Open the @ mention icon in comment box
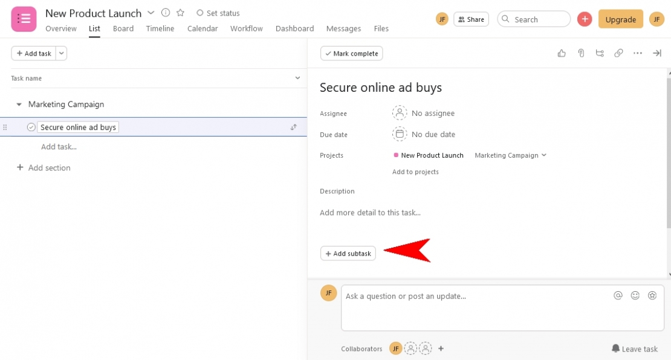671x360 pixels. point(618,295)
